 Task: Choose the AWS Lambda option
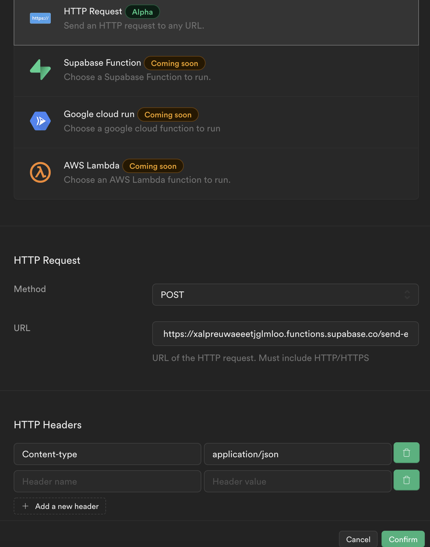click(x=216, y=173)
